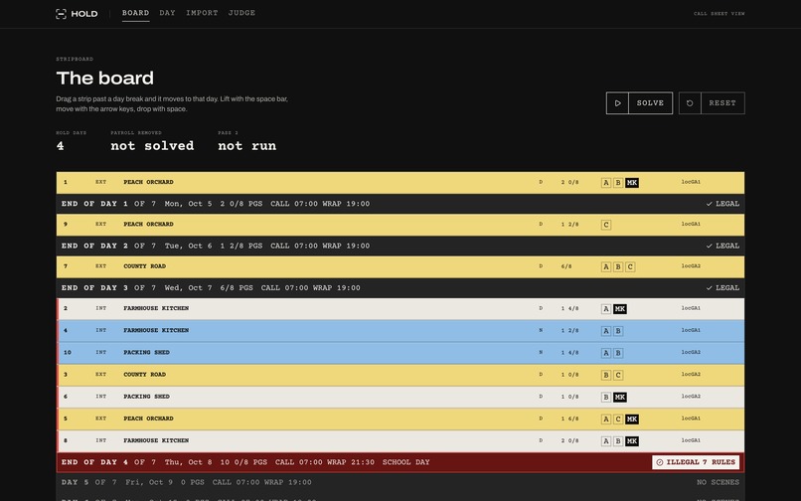
Task: Click the hold days value 4
Action: click(61, 146)
